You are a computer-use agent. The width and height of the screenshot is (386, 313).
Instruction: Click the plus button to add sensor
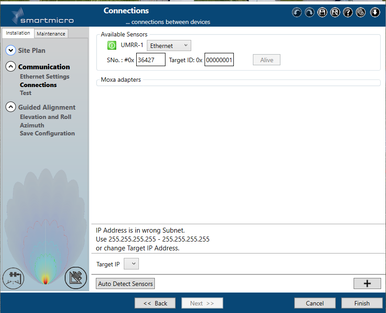tap(367, 283)
